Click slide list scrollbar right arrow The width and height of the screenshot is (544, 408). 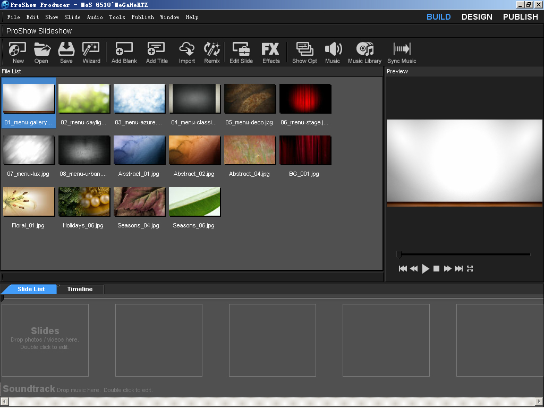click(x=540, y=401)
